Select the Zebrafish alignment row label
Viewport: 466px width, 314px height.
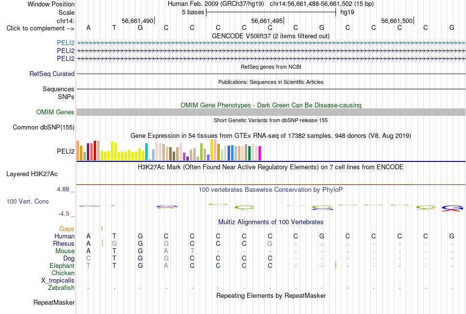(x=61, y=288)
